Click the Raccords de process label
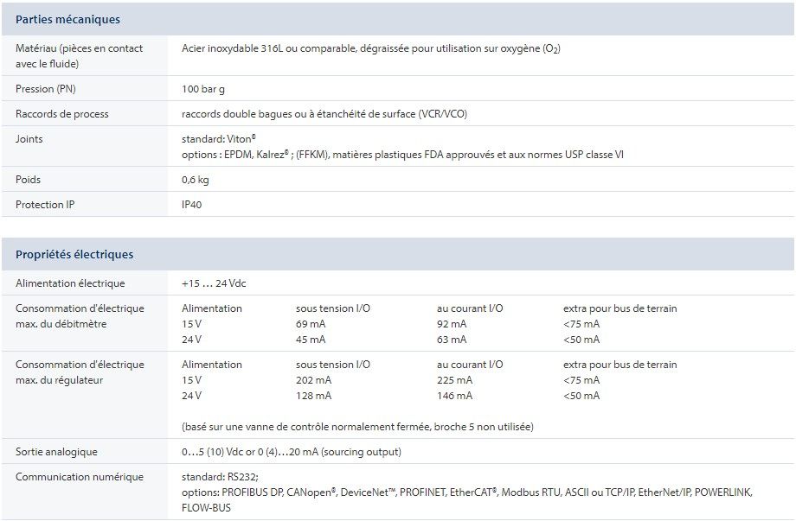796x521 pixels. 62,114
